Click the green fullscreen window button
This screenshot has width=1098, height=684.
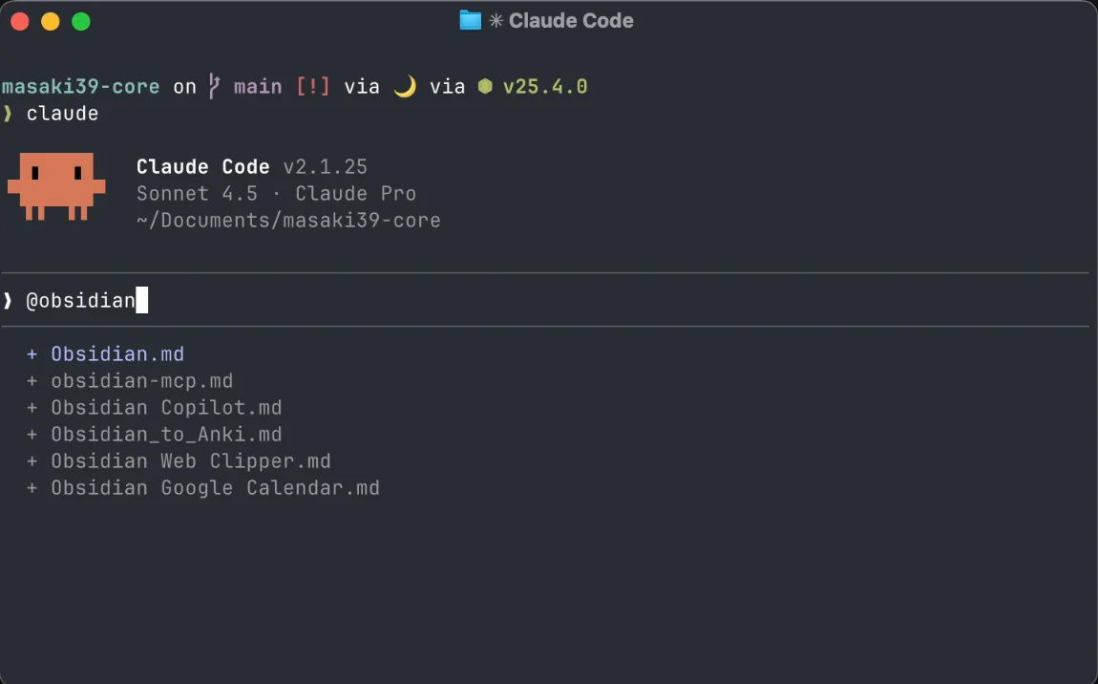81,21
